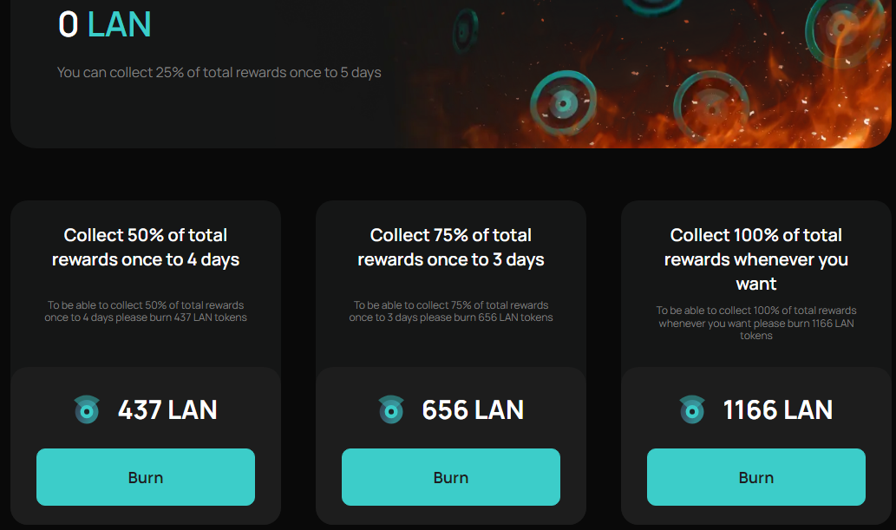Screen dimensions: 896x530
Task: Click the LAN token graphic in the banner top-right corner
Action: coord(840,28)
